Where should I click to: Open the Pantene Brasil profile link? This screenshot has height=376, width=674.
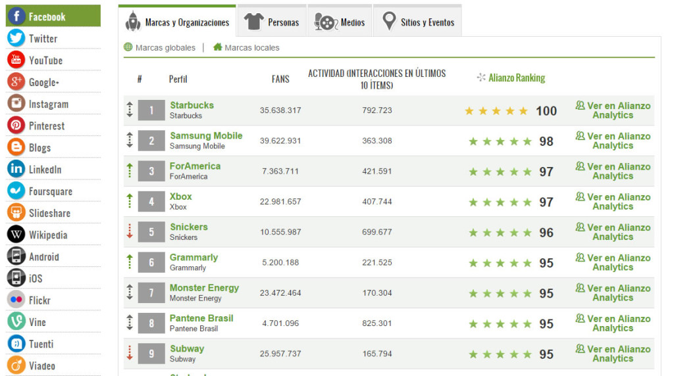click(201, 319)
